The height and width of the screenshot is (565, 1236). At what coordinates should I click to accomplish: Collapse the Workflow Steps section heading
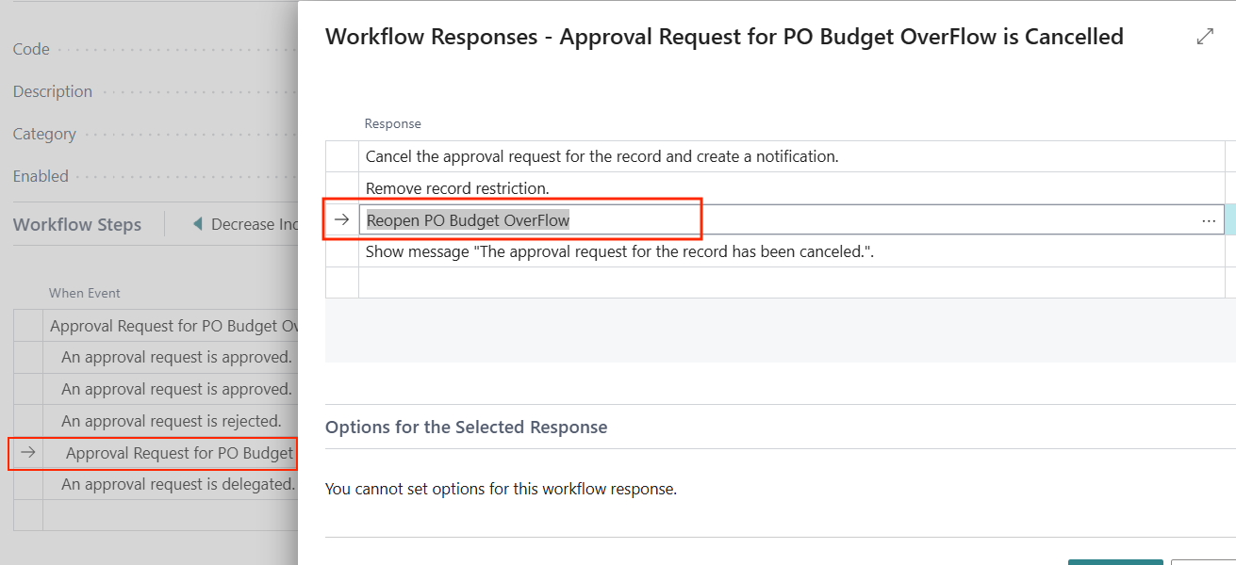click(77, 224)
